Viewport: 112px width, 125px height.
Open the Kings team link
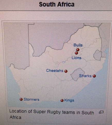click(x=69, y=100)
